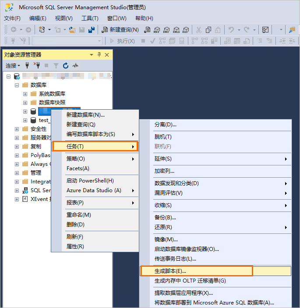Choose Start PowerShell (启动 PowerShell) item
Screen dimensions: 300x308
click(x=95, y=181)
